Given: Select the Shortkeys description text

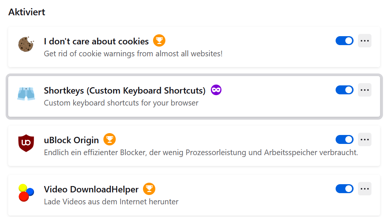Looking at the screenshot, I should tap(121, 103).
